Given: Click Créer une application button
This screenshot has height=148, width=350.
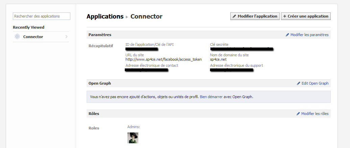Looking at the screenshot, I should pos(306,16).
